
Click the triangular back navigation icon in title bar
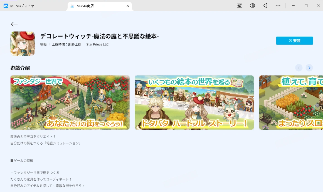(265, 6)
